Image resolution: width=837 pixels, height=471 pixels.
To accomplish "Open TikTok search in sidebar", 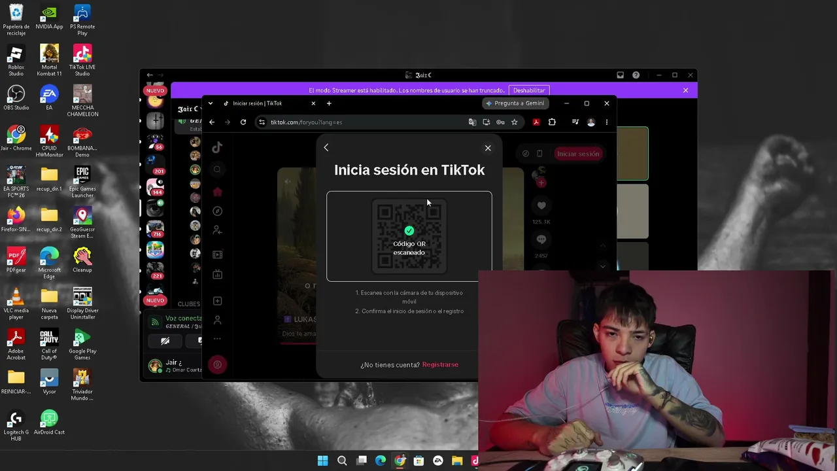I will [217, 170].
